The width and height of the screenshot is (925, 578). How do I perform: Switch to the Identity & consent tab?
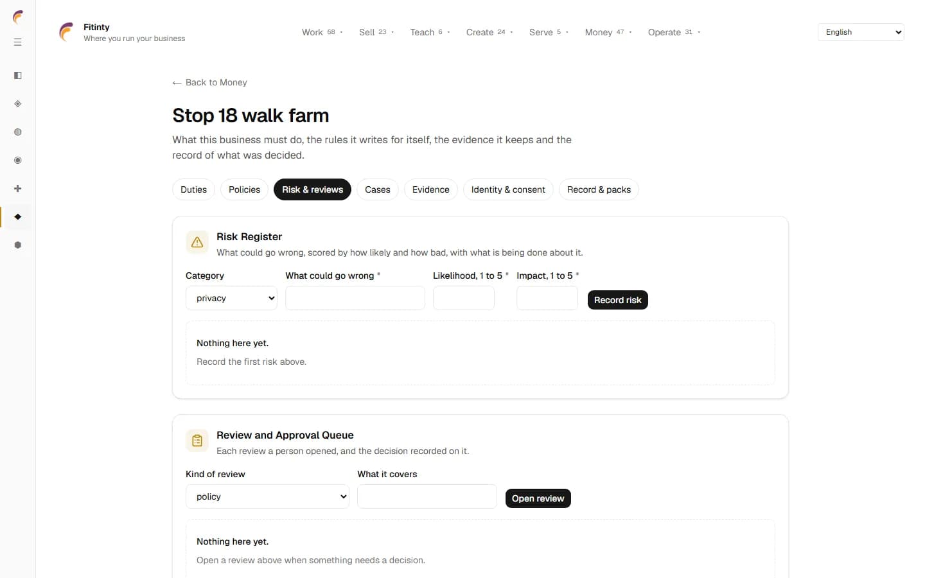point(508,189)
